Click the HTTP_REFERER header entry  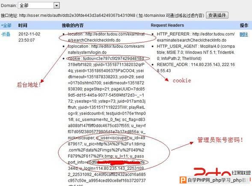pyautogui.click(x=196, y=37)
